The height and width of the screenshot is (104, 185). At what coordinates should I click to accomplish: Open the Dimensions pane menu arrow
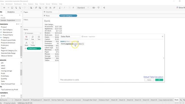[x=21, y=24]
